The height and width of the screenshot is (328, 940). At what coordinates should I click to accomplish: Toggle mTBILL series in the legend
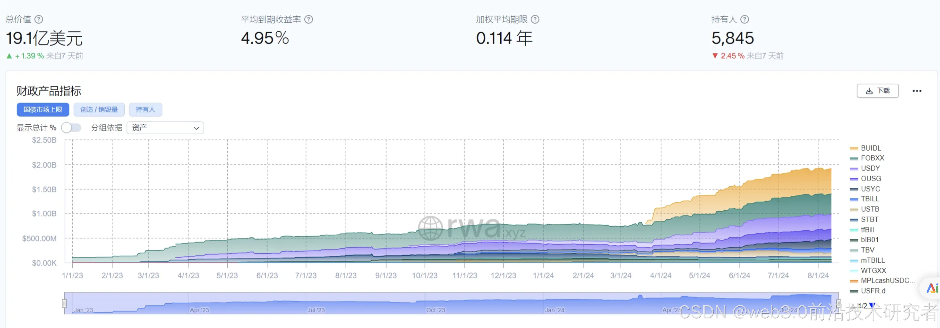(x=867, y=260)
